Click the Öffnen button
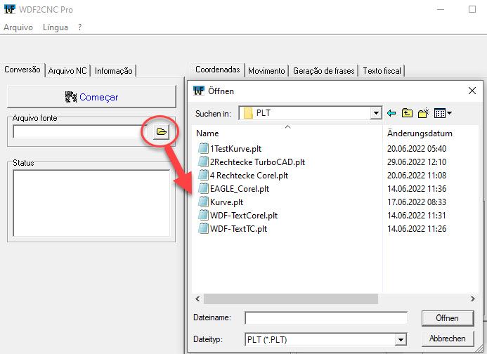 447,318
